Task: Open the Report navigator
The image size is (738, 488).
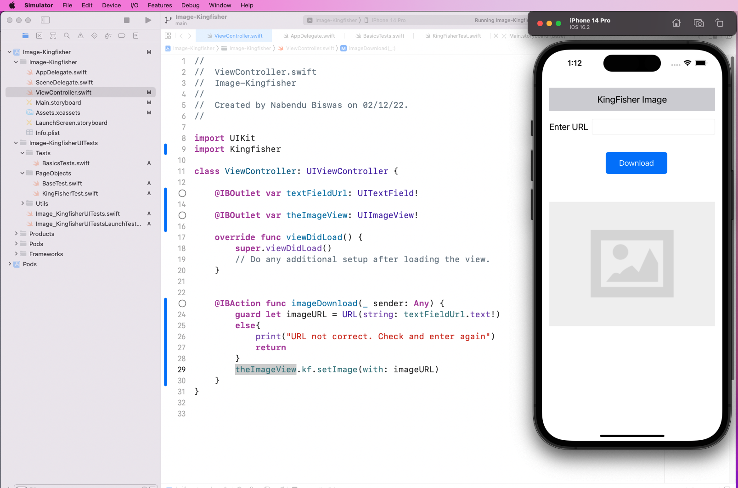Action: pyautogui.click(x=135, y=35)
